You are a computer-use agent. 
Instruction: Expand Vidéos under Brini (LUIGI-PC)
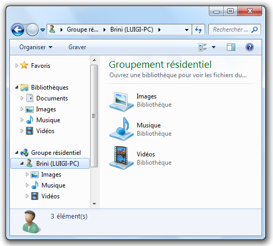[27, 196]
